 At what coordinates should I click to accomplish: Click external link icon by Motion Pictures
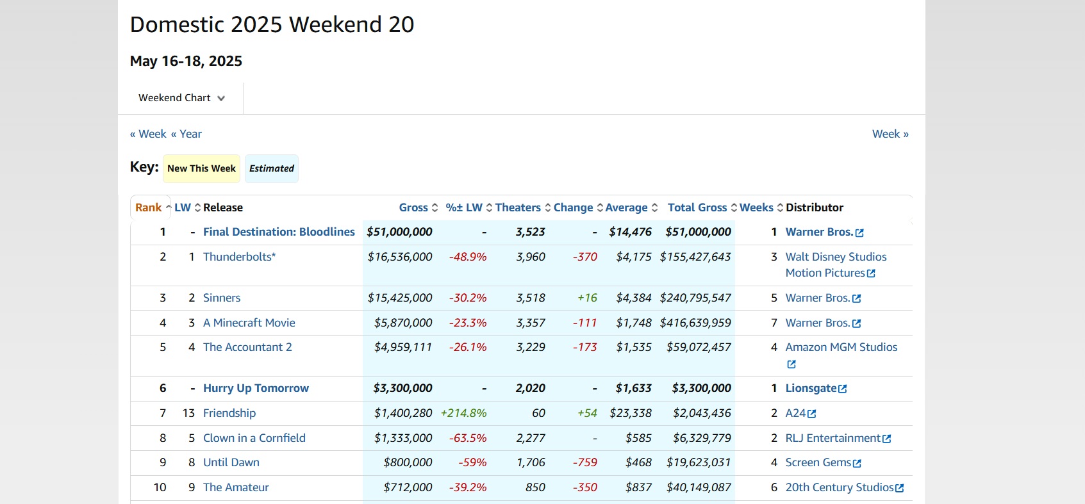[871, 273]
